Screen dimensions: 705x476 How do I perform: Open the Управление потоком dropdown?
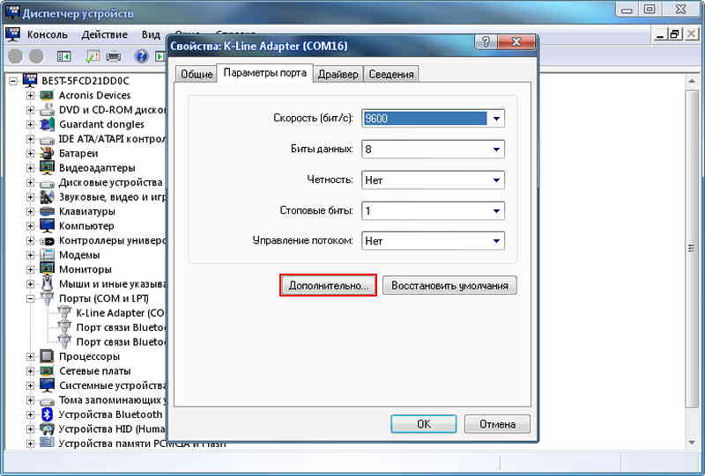(496, 241)
